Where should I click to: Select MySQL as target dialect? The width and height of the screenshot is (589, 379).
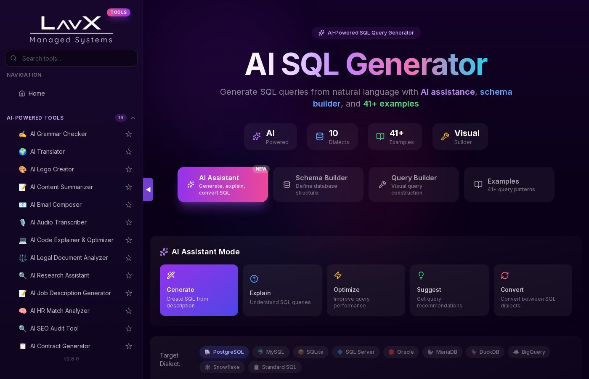[x=271, y=352]
